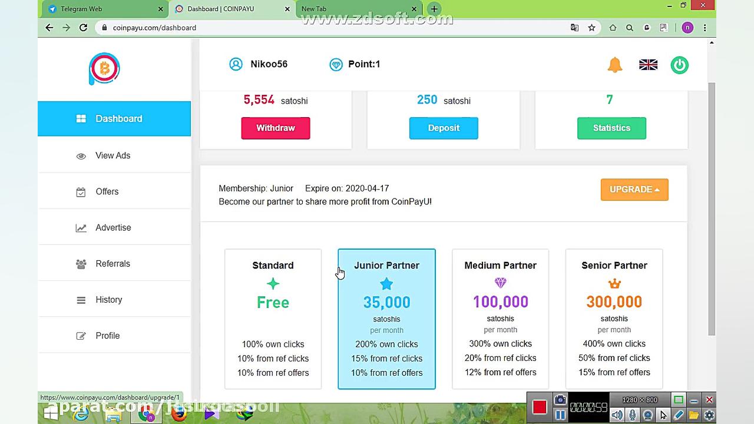Screen dimensions: 754x424
Task: Open a new browser tab with plus button
Action: coord(434,9)
